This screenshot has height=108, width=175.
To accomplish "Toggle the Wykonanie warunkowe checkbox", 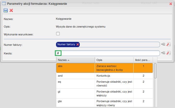I will coord(58,34).
